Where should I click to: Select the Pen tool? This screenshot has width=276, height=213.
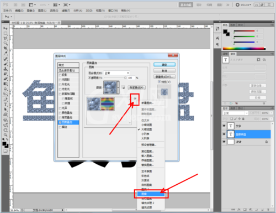6,100
